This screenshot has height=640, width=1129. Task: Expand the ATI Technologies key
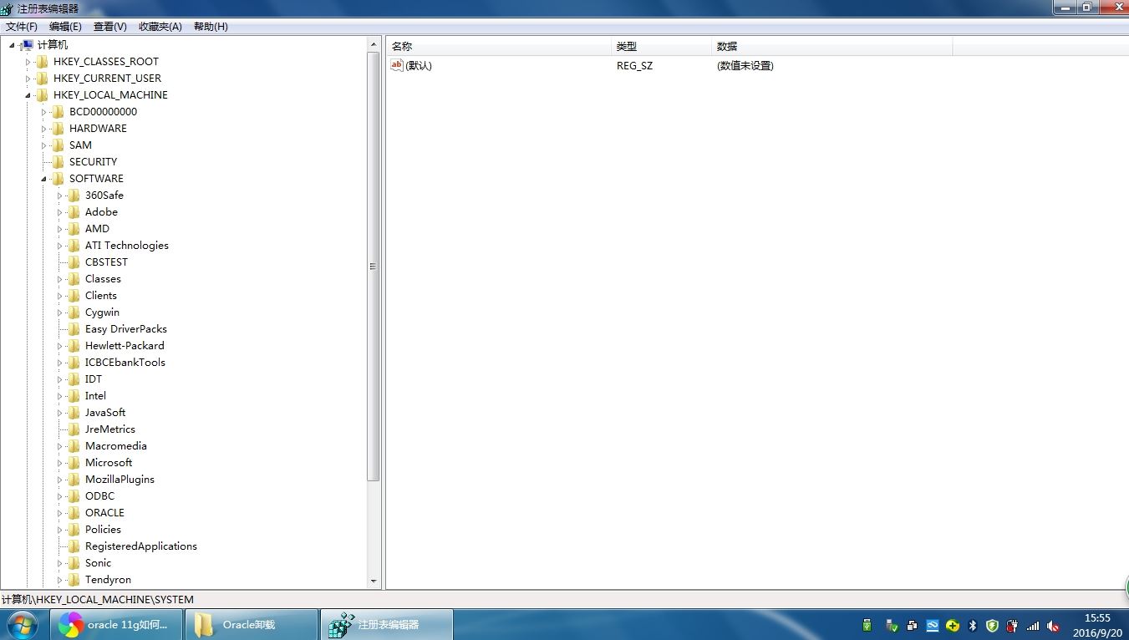click(x=59, y=246)
